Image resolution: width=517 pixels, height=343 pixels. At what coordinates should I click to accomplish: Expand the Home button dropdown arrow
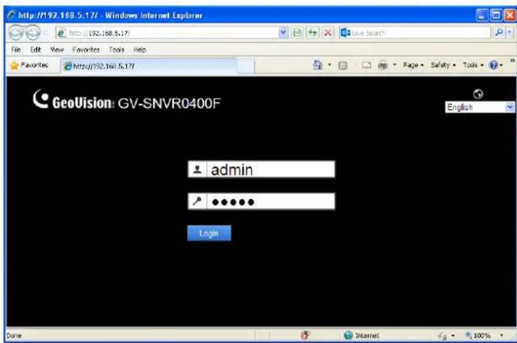click(329, 65)
